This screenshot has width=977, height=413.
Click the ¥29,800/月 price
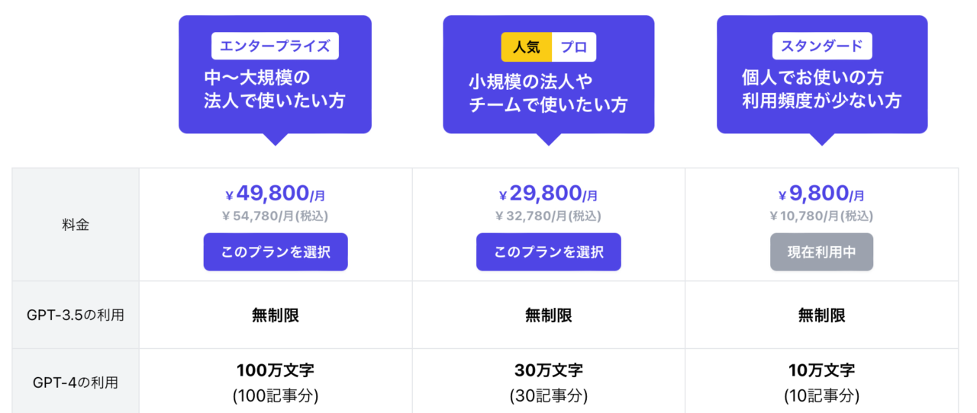coord(548,194)
